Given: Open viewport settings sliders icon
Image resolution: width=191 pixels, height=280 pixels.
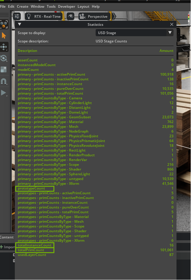Looking at the screenshot, I should [x=17, y=16].
